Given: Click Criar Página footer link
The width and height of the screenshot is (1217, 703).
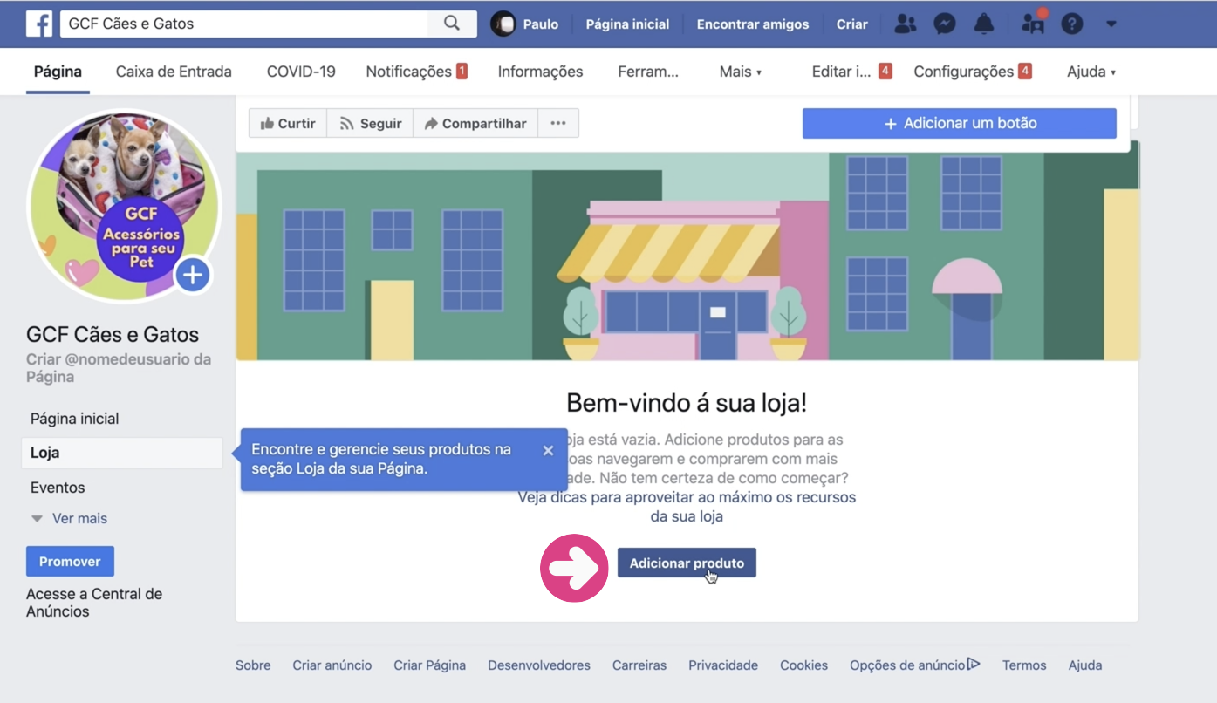Looking at the screenshot, I should click(x=429, y=665).
